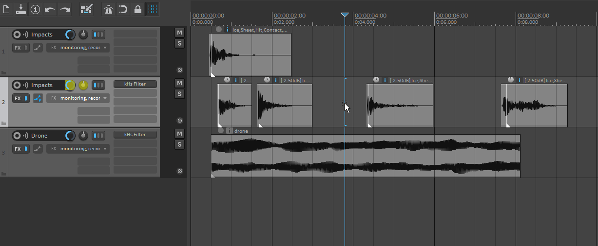Click the Save project toolbar icon
This screenshot has height=246, width=598.
tap(21, 9)
